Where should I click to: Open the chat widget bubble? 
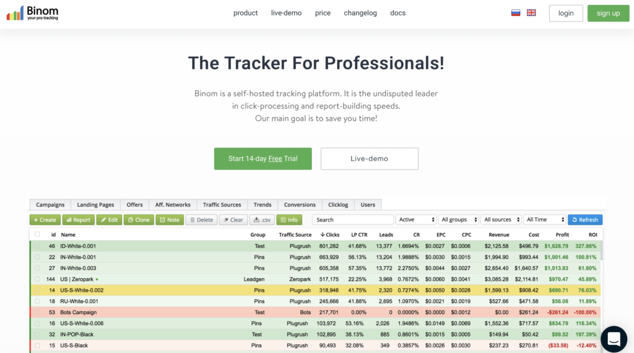click(614, 339)
